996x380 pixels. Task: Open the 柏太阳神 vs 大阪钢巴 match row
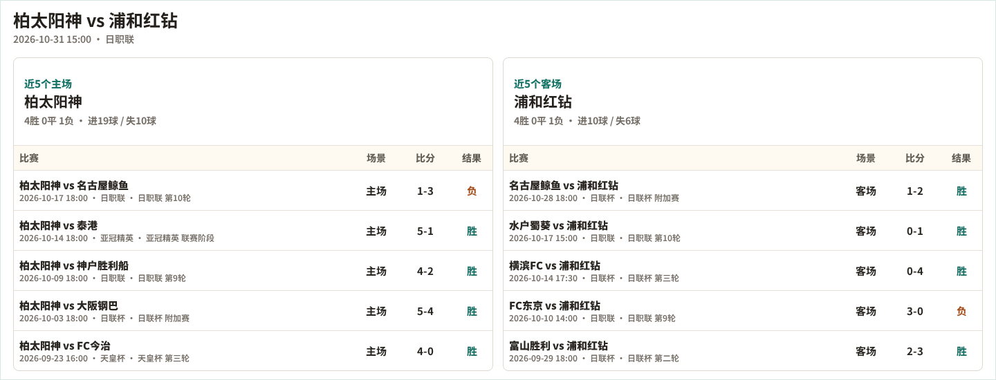253,311
